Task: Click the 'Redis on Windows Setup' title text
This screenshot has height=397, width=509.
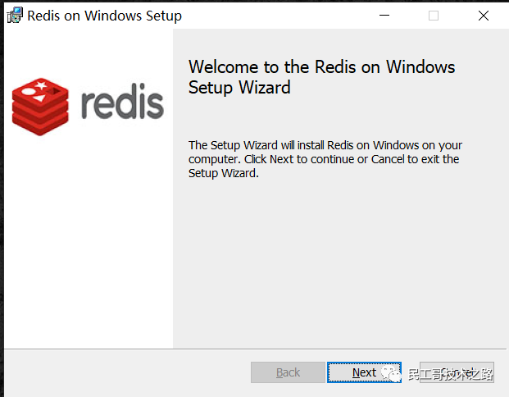Action: point(104,16)
